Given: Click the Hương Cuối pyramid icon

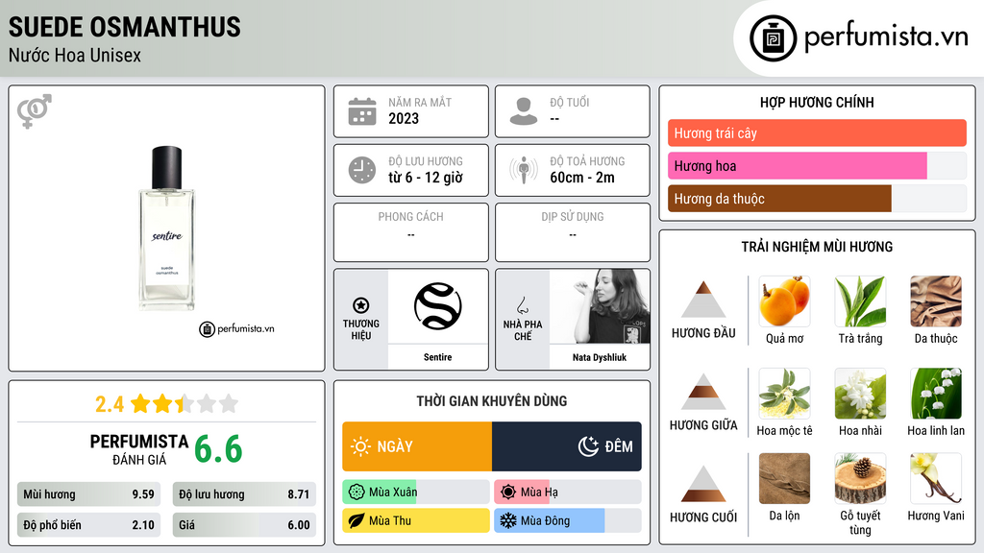Looking at the screenshot, I should [703, 484].
